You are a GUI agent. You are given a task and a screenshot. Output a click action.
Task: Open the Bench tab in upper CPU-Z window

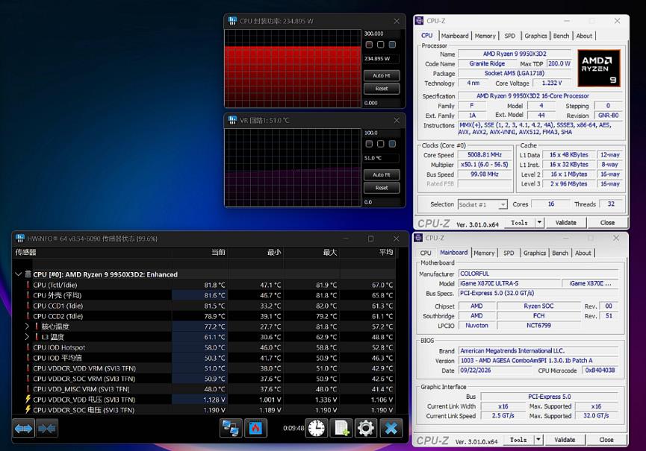(x=561, y=36)
